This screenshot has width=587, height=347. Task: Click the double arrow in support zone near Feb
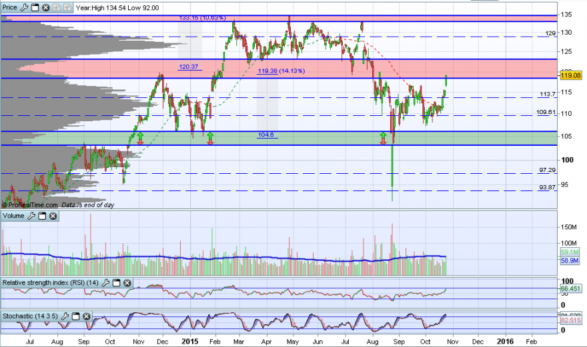[210, 139]
